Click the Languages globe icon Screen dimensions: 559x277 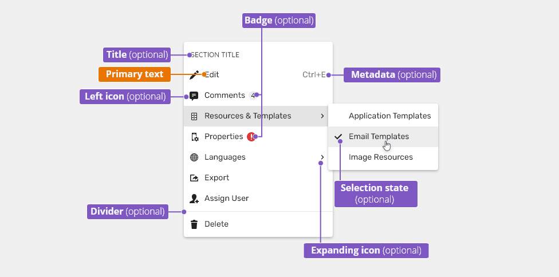194,157
